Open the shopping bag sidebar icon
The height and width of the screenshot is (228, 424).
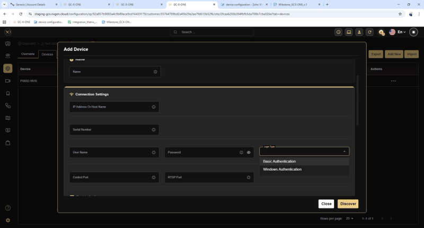(x=8, y=143)
